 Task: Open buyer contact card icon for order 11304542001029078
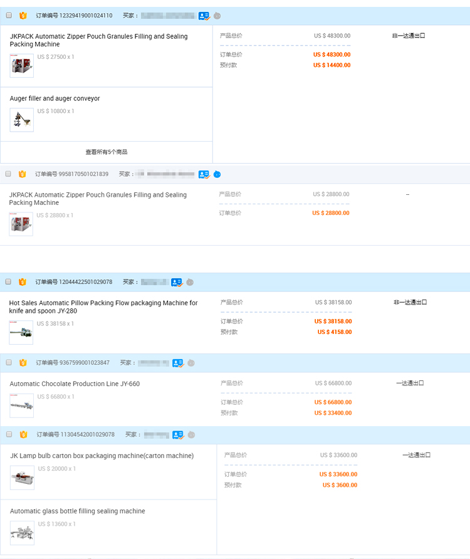tap(178, 435)
